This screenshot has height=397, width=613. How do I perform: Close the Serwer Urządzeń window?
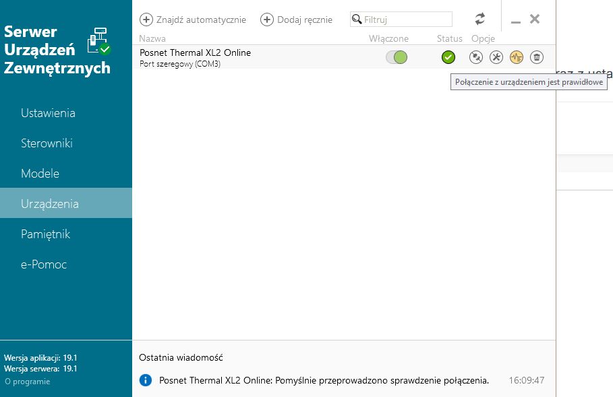click(535, 19)
